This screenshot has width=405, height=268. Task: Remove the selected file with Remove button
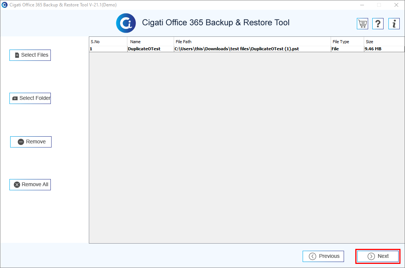[x=31, y=142]
